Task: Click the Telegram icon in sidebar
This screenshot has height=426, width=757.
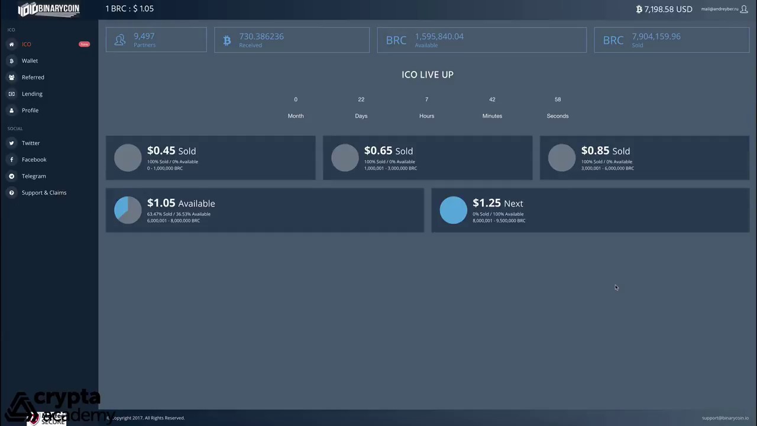Action: (11, 176)
